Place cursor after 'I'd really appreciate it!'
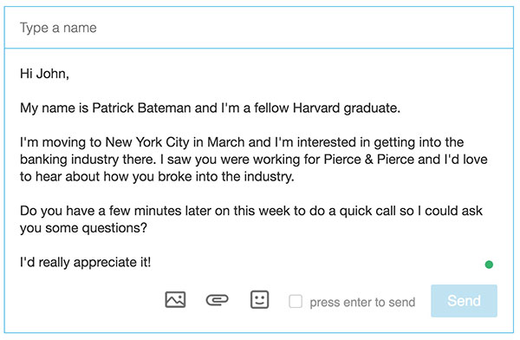This screenshot has width=520, height=340. pos(151,262)
